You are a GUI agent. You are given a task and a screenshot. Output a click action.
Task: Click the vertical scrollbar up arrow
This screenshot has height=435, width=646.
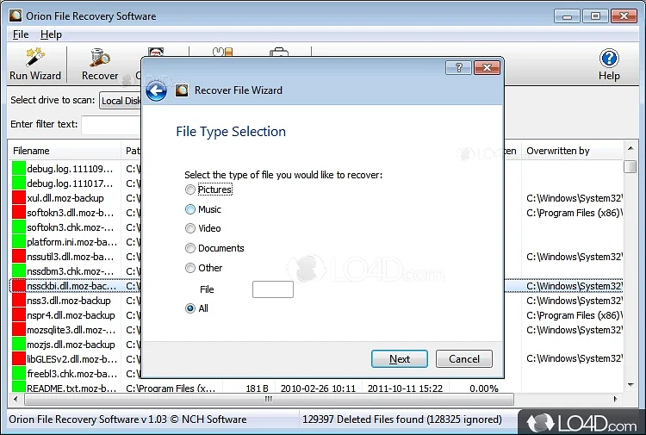pos(630,148)
